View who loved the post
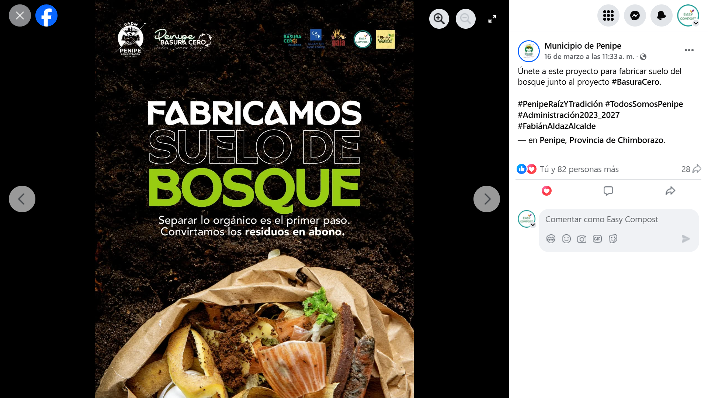 click(531, 169)
